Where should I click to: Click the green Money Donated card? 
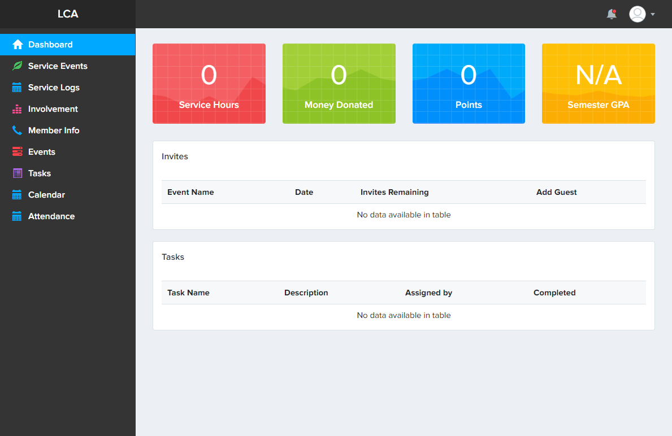click(339, 84)
